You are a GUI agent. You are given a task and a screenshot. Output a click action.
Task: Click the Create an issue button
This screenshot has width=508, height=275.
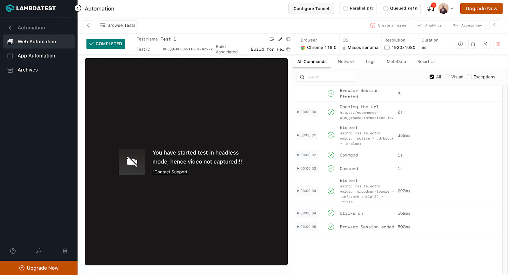[388, 25]
